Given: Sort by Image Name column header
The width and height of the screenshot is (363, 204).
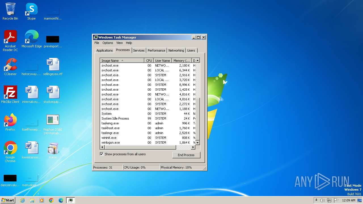Looking at the screenshot, I should (122, 60).
